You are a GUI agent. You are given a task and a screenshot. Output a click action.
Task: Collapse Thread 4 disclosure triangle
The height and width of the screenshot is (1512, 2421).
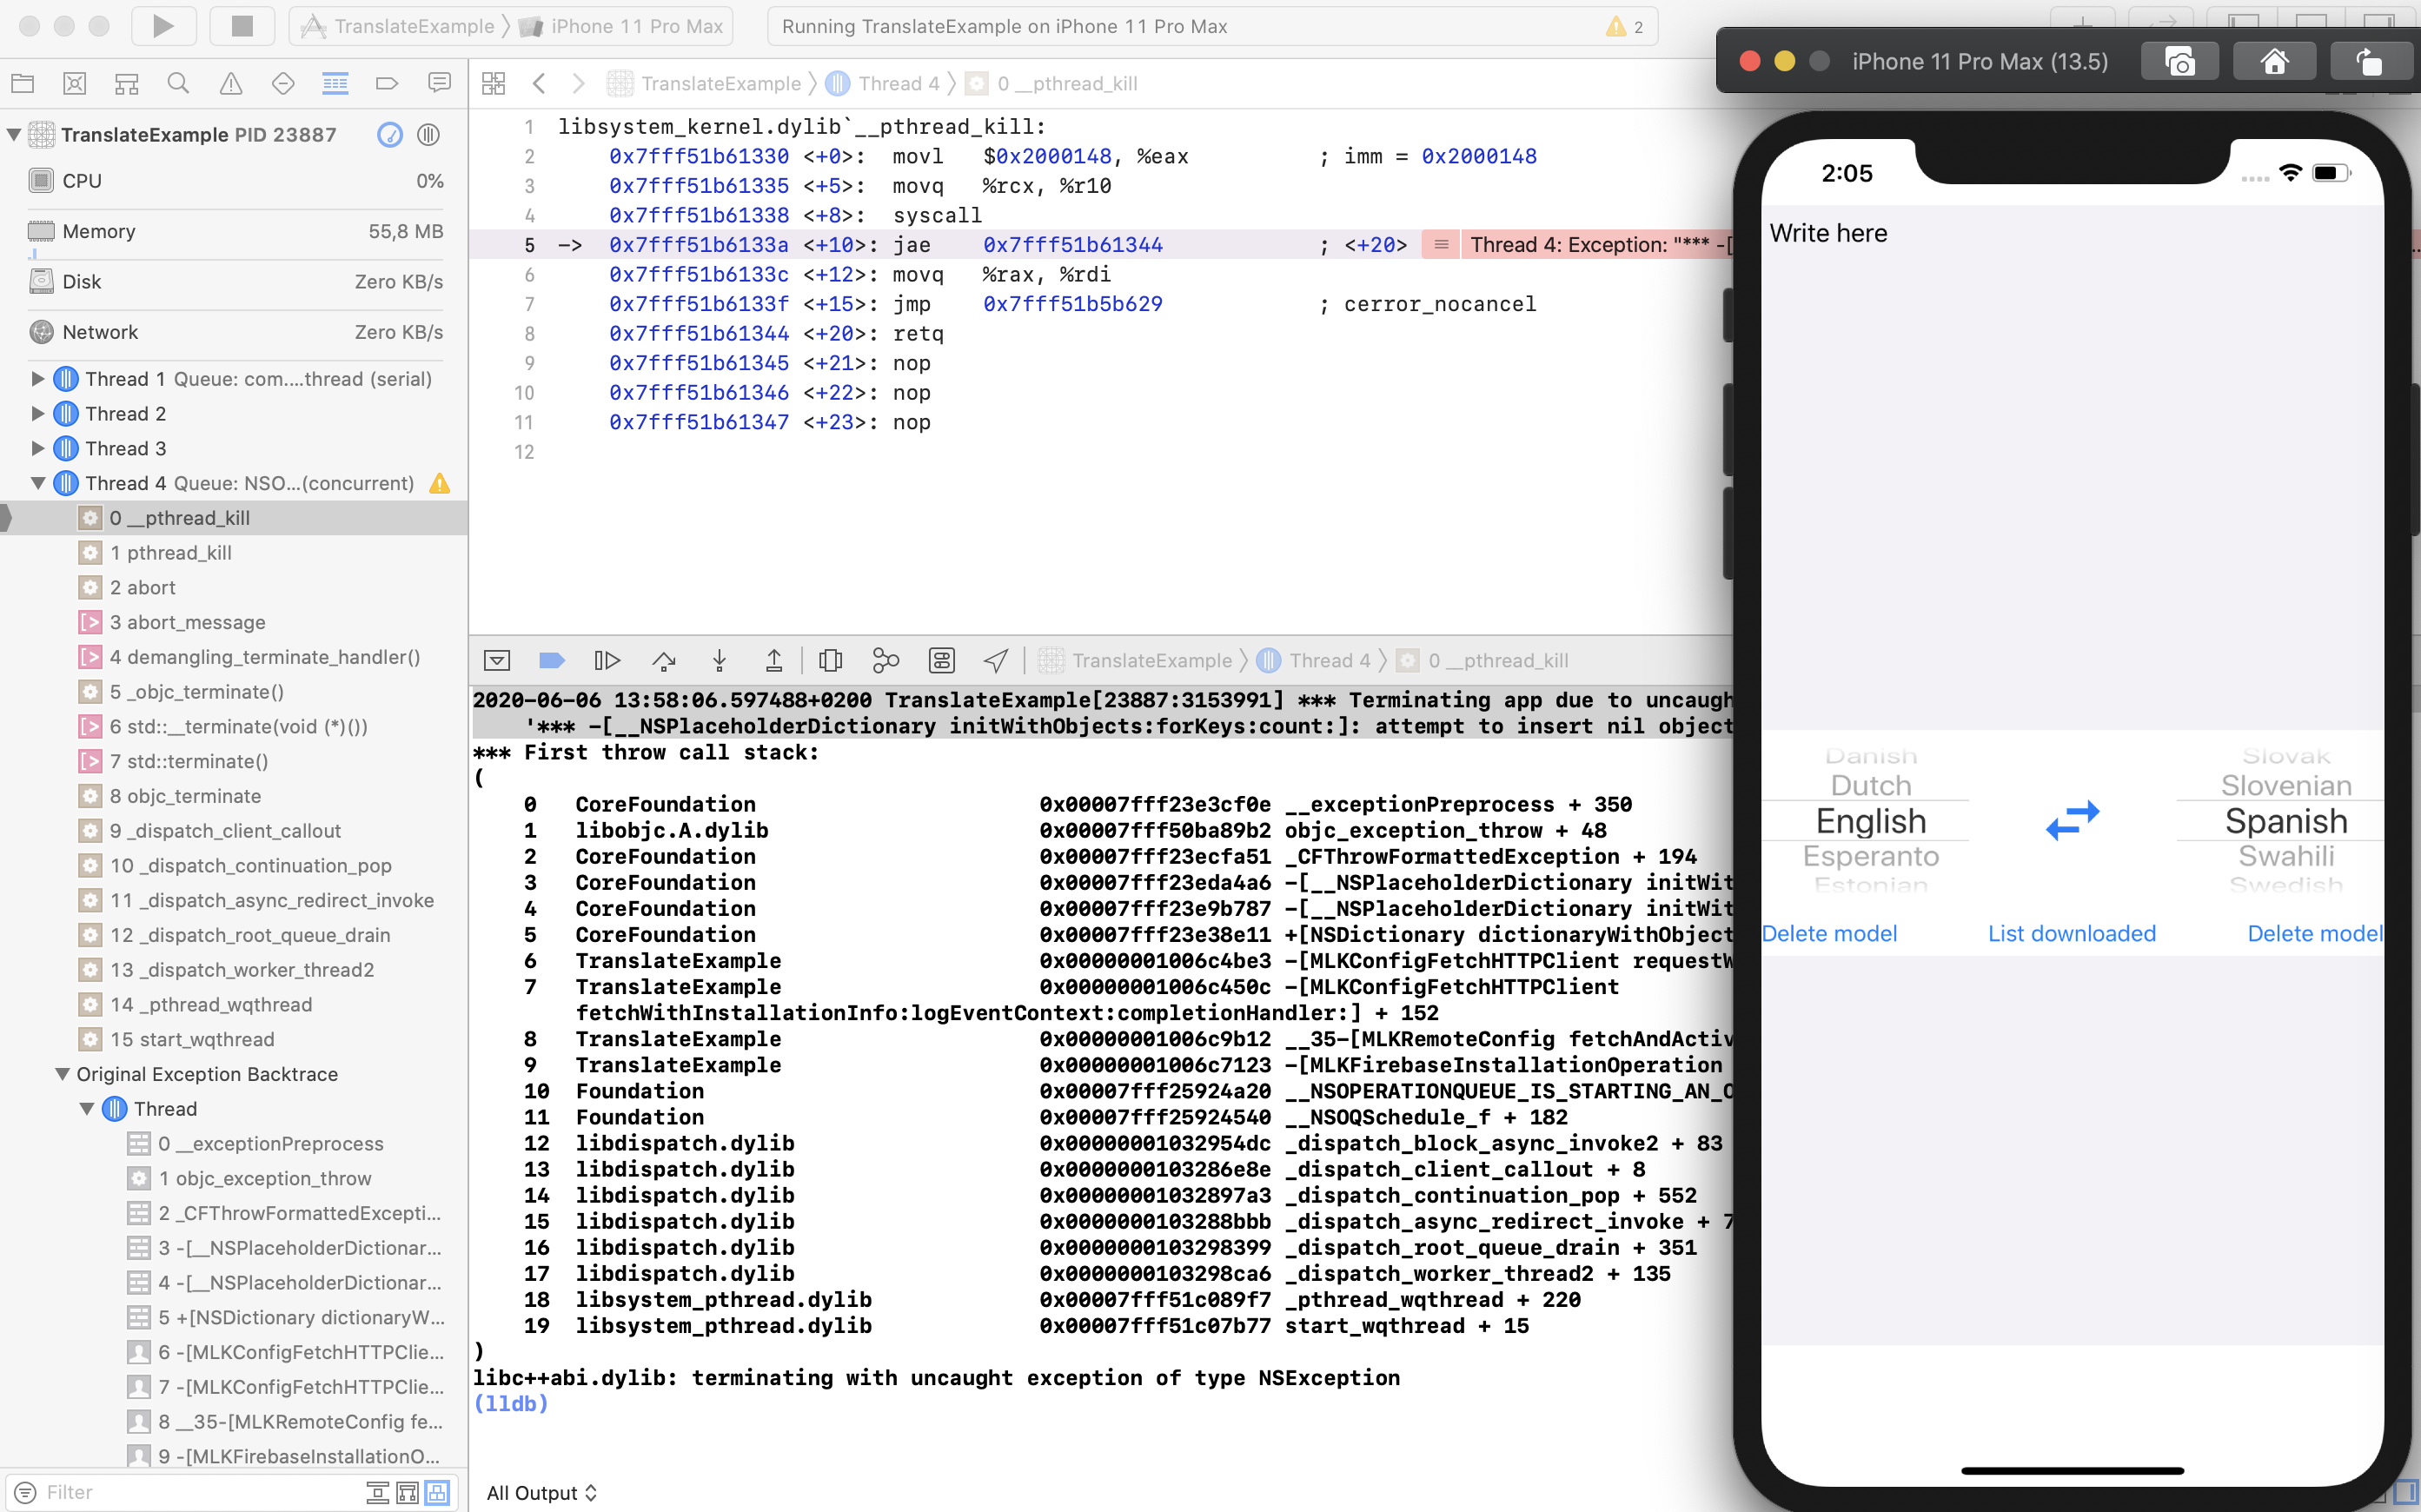[x=37, y=483]
